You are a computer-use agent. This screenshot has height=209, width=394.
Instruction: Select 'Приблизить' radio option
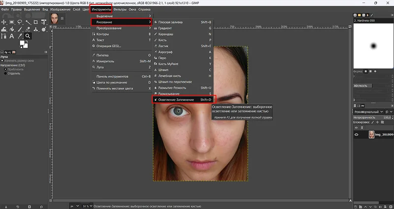point(5,69)
